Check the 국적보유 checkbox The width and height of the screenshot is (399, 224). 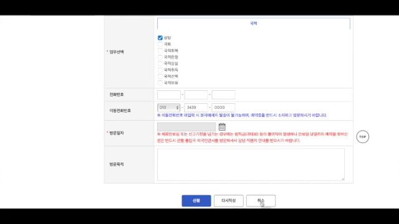pos(160,83)
